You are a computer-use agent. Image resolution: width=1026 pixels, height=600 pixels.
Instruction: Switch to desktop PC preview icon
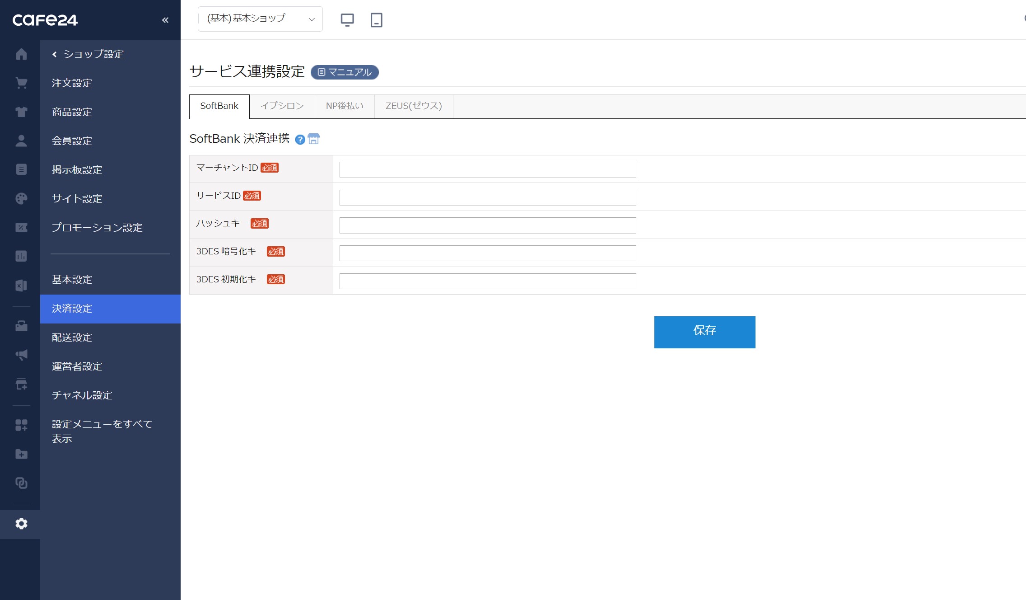tap(347, 20)
